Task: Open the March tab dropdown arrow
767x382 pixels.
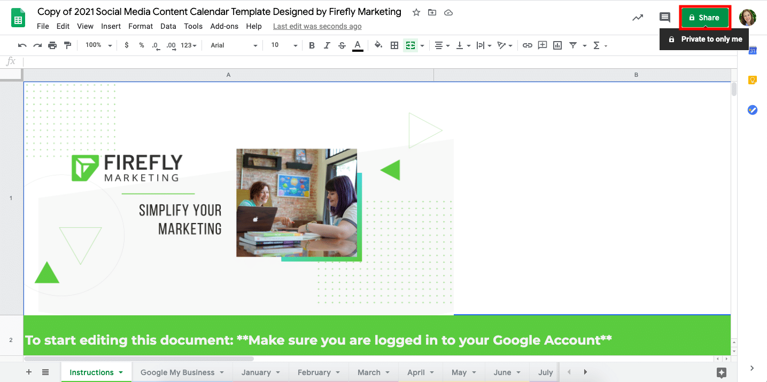Action: pos(388,372)
